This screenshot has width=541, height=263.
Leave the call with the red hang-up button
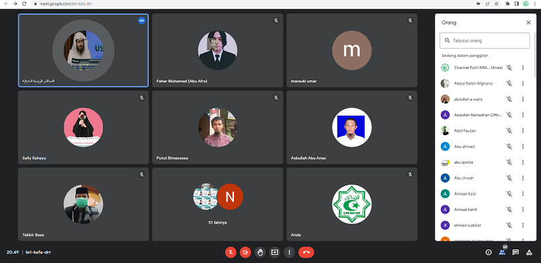pos(306,252)
